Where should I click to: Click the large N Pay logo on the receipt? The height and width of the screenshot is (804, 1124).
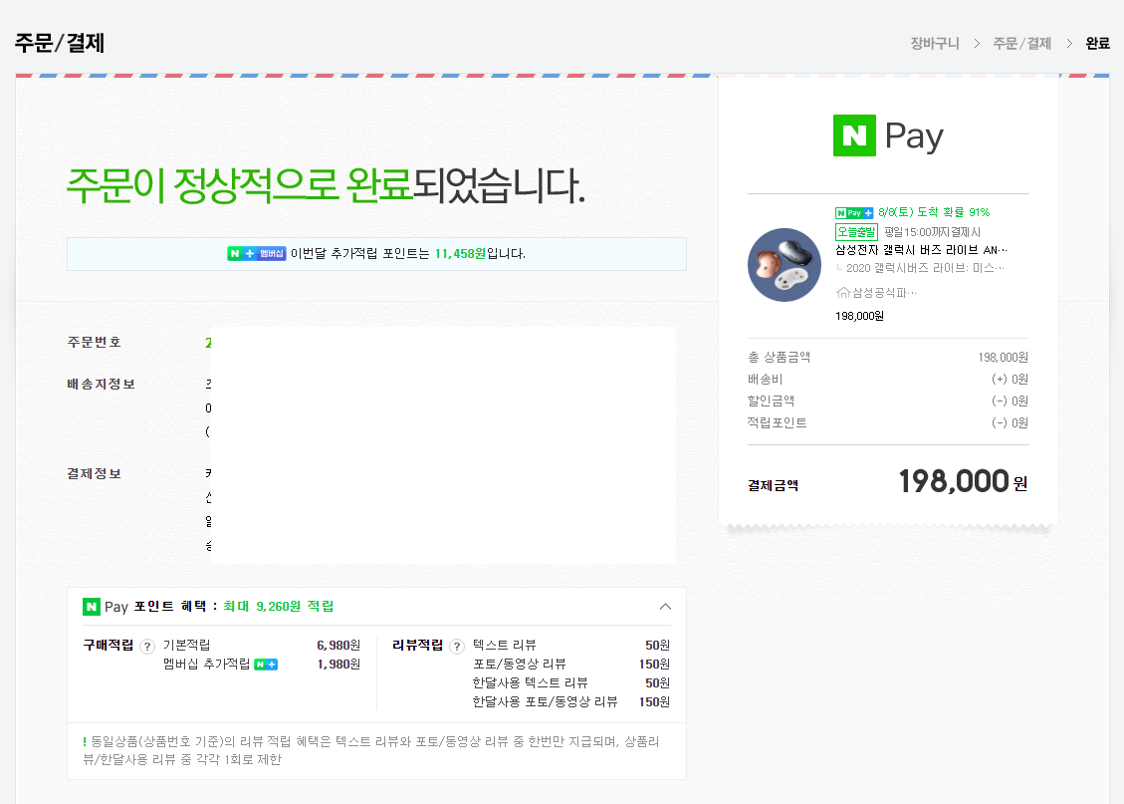point(888,134)
